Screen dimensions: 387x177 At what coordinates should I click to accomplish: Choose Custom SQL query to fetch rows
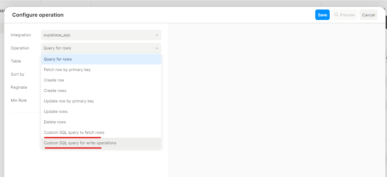click(74, 133)
